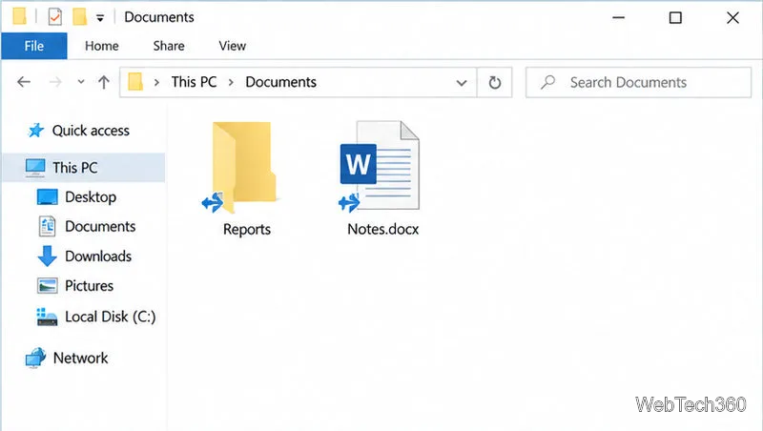This screenshot has height=431, width=763.
Task: Select Quick access in the navigation pane
Action: [x=91, y=131]
